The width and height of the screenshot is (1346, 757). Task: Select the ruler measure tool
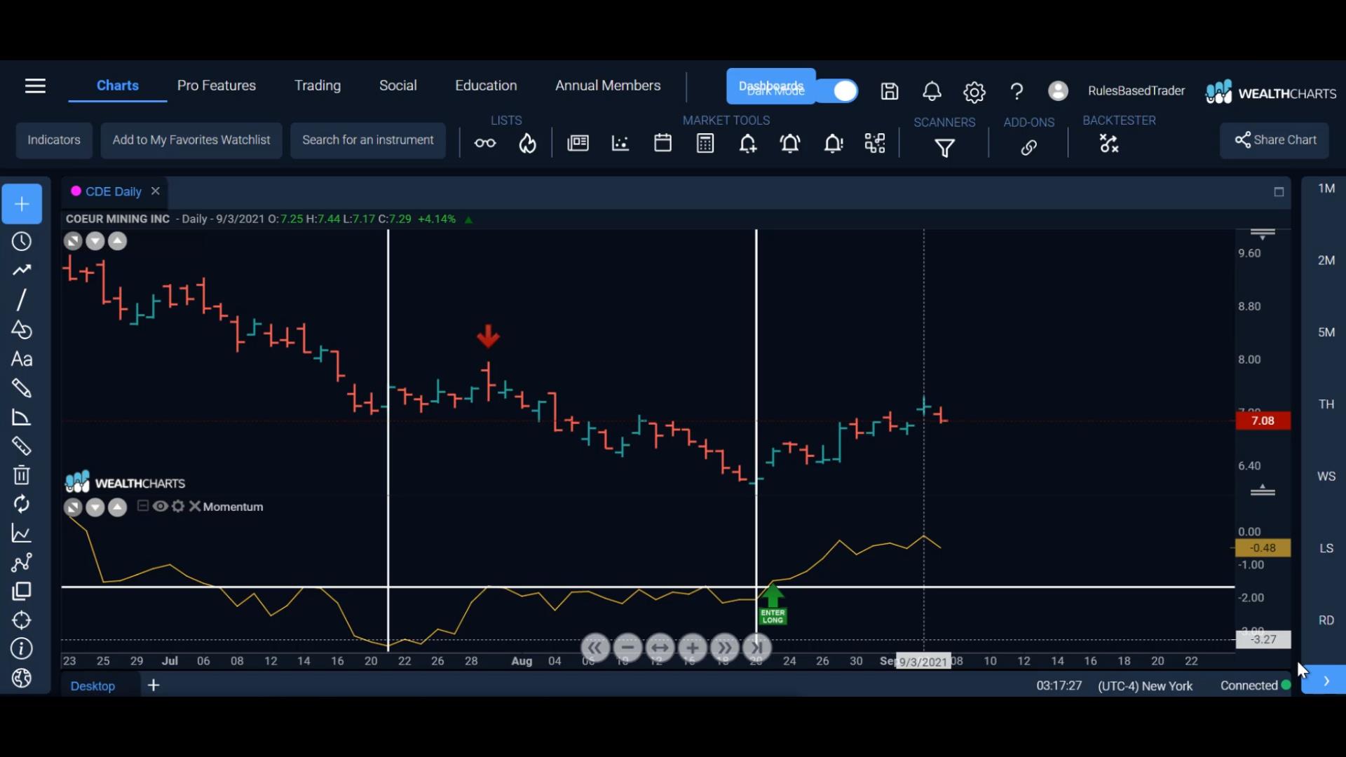point(22,446)
